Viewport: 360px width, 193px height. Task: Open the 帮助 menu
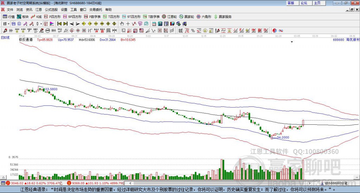(x=108, y=9)
